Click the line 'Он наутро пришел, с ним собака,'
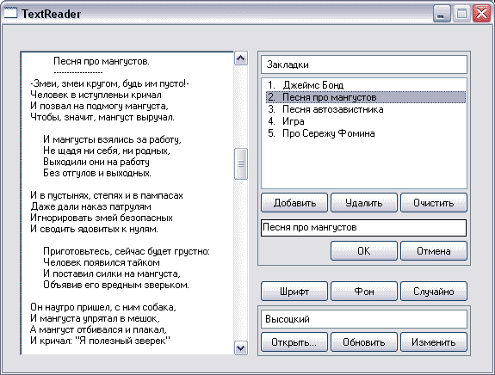Image resolution: width=495 pixels, height=375 pixels. (x=103, y=307)
